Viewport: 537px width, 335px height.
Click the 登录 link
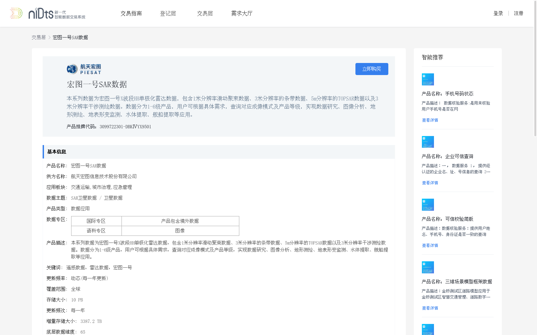[498, 13]
